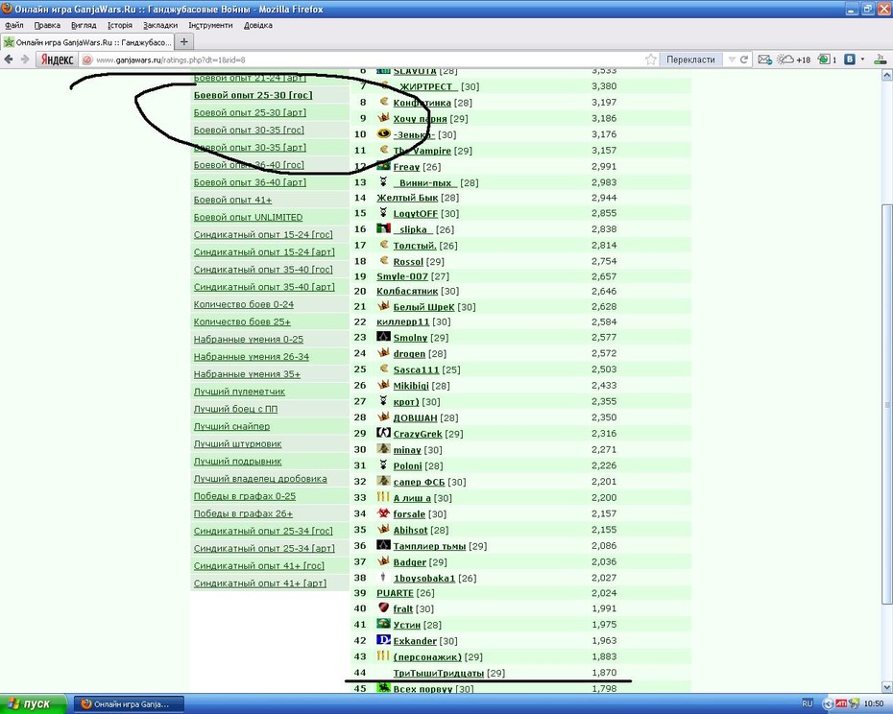The image size is (893, 714).
Task: Click syndicate icon beside Badger
Action: coord(383,560)
